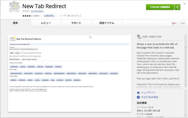Viewport: 188px width, 118px height.
Task: Click the description heading about new tab URL
Action: [x=157, y=46]
